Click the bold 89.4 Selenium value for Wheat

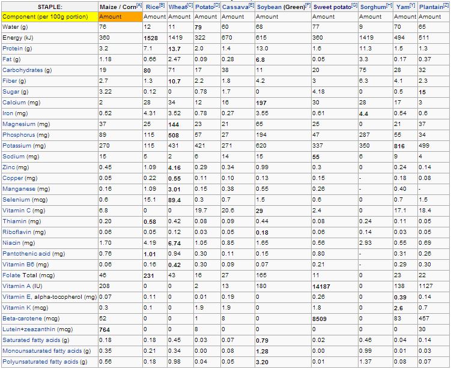(x=175, y=200)
